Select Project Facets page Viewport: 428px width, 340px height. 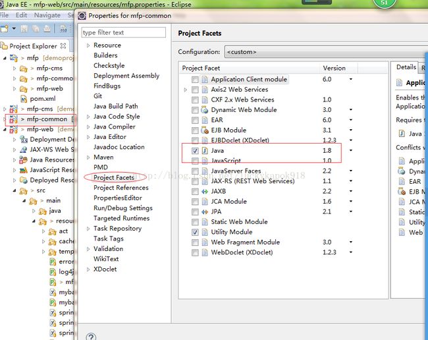(114, 177)
